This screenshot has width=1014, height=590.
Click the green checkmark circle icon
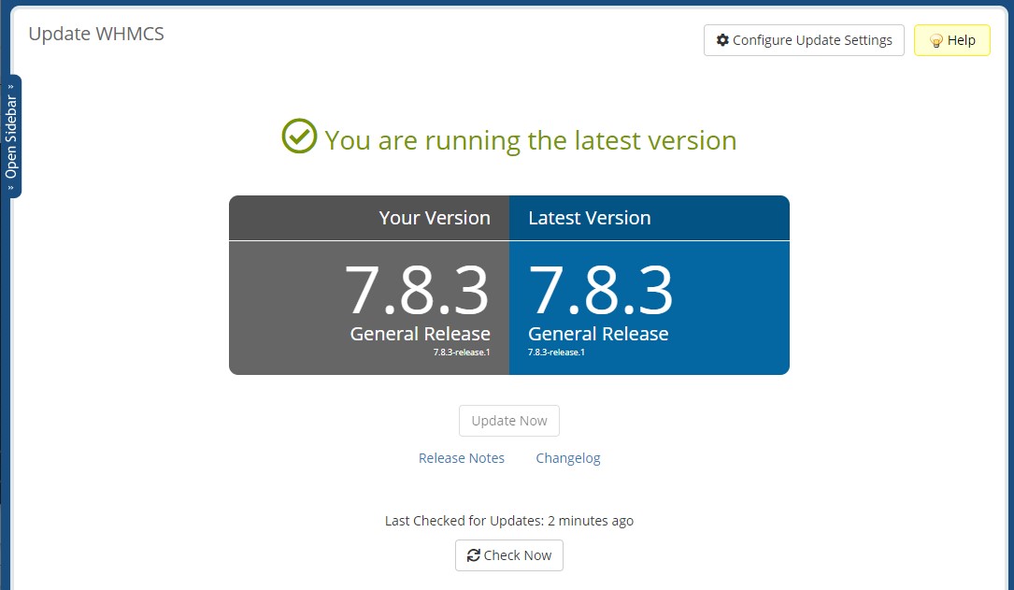click(x=299, y=136)
